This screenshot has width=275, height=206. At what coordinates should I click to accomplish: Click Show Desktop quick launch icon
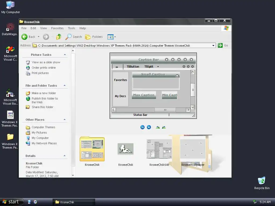tap(29, 202)
